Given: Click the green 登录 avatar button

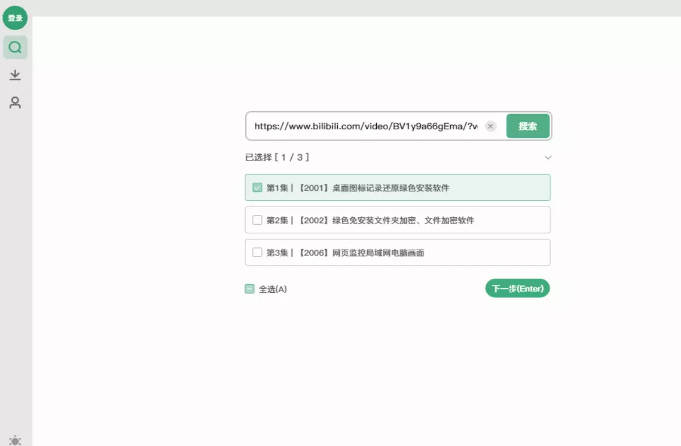Looking at the screenshot, I should click(15, 18).
